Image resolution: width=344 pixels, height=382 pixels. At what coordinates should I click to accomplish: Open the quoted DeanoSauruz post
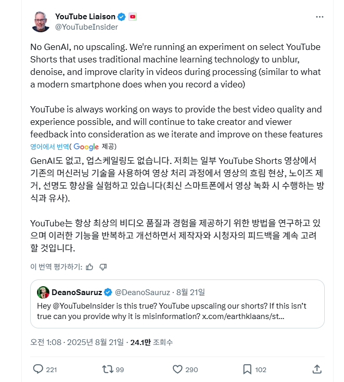[177, 310]
